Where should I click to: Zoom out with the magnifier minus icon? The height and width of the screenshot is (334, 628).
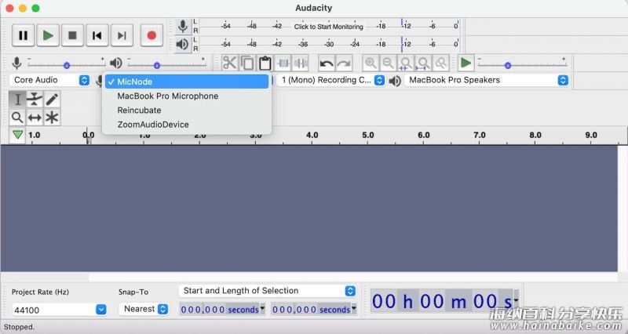[388, 64]
